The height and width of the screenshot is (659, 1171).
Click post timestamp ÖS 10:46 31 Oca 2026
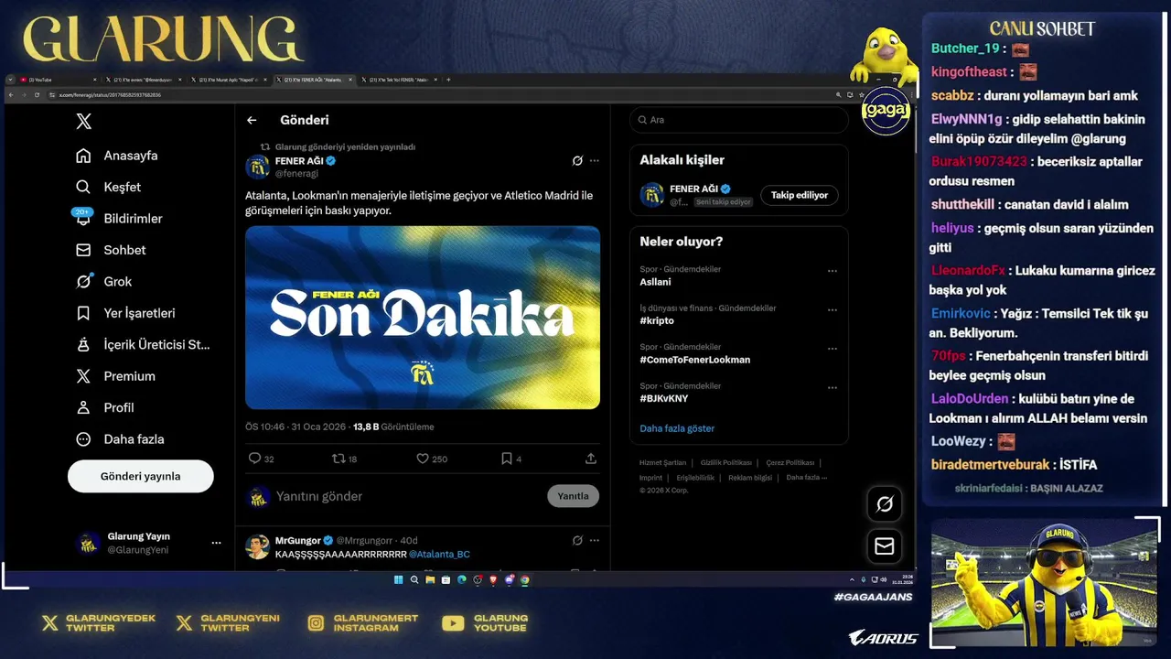[x=295, y=427]
